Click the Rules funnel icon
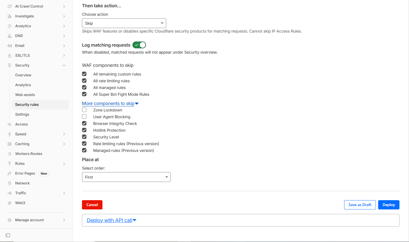The height and width of the screenshot is (242, 409). [x=10, y=163]
